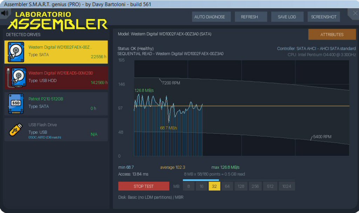Select the 1024 MB block size
The height and width of the screenshot is (213, 359).
tap(287, 186)
